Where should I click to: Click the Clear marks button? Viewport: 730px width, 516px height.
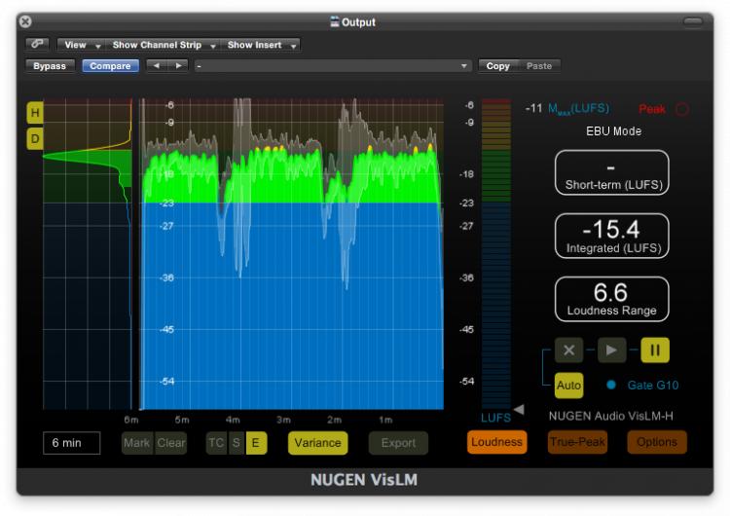(x=171, y=442)
